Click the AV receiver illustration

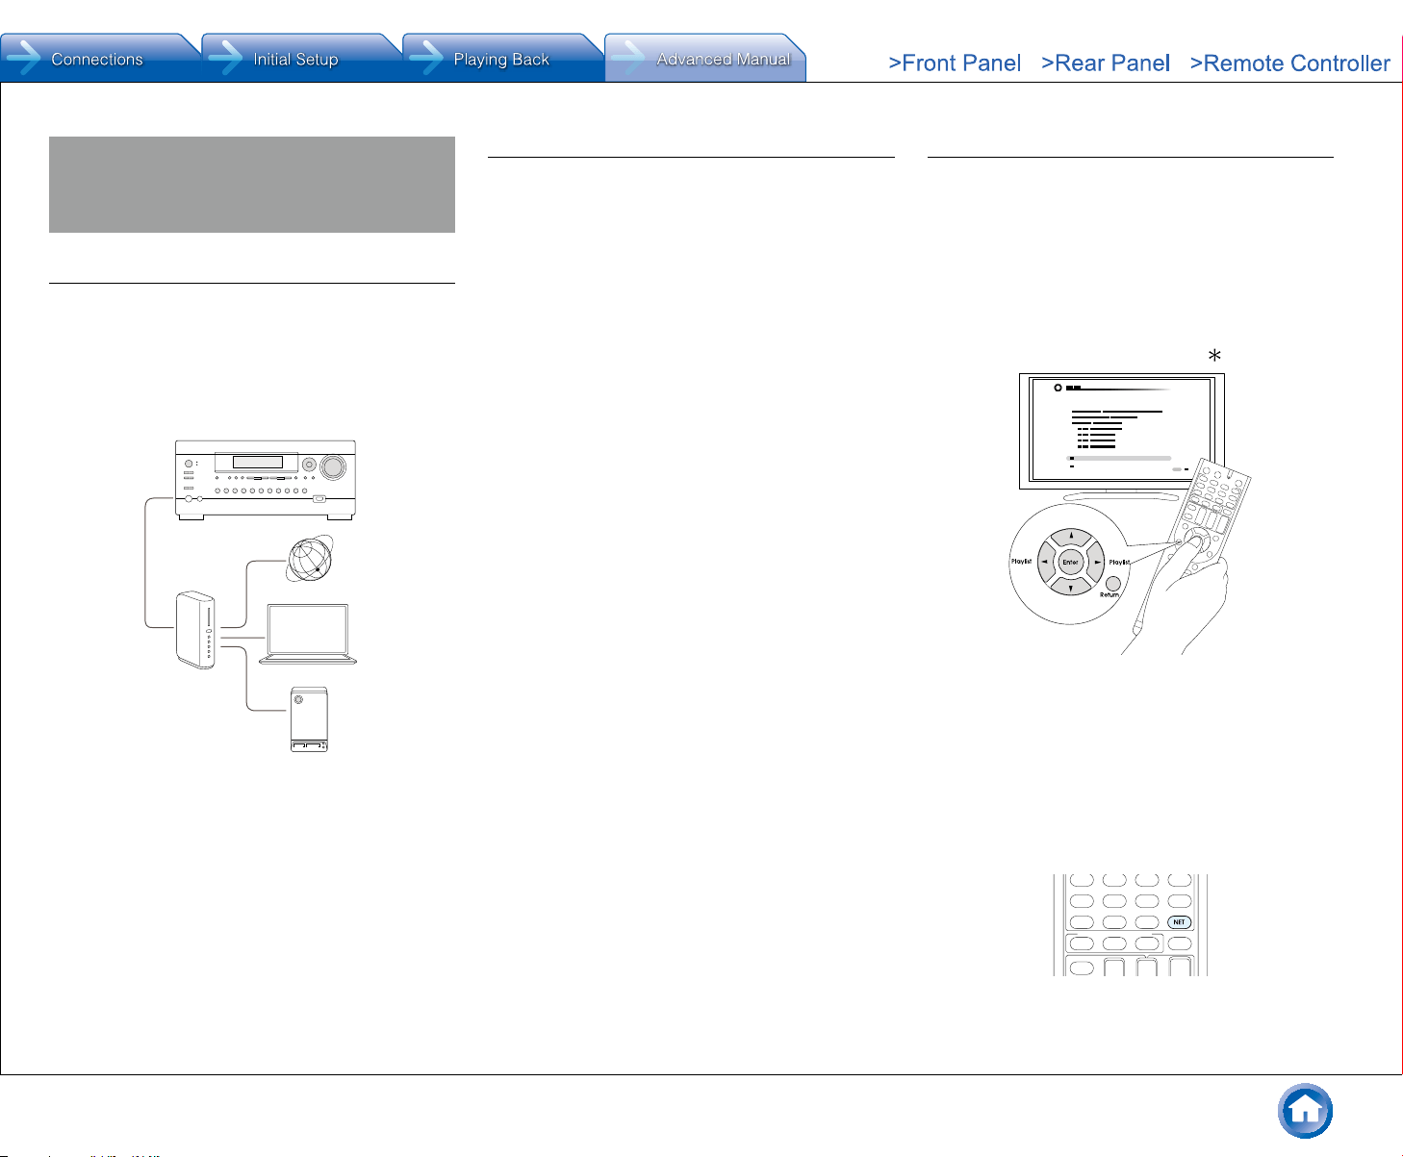[x=266, y=480]
